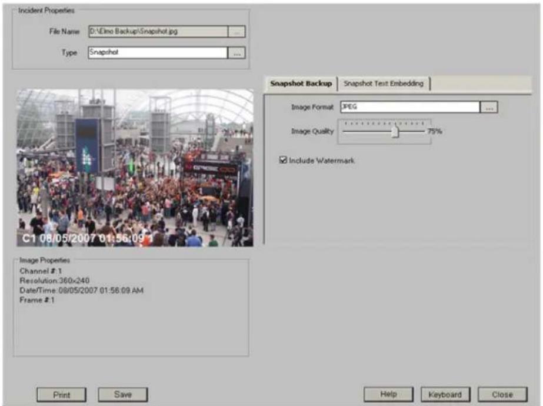Select the Resolution:360x240 text line
The width and height of the screenshot is (543, 406).
point(54,281)
